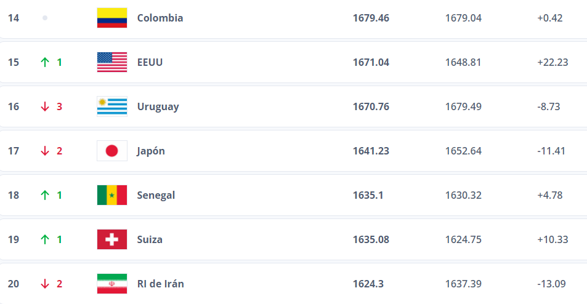Click EEUU's +22.23 points change
Image resolution: width=587 pixels, height=304 pixels.
coord(552,62)
